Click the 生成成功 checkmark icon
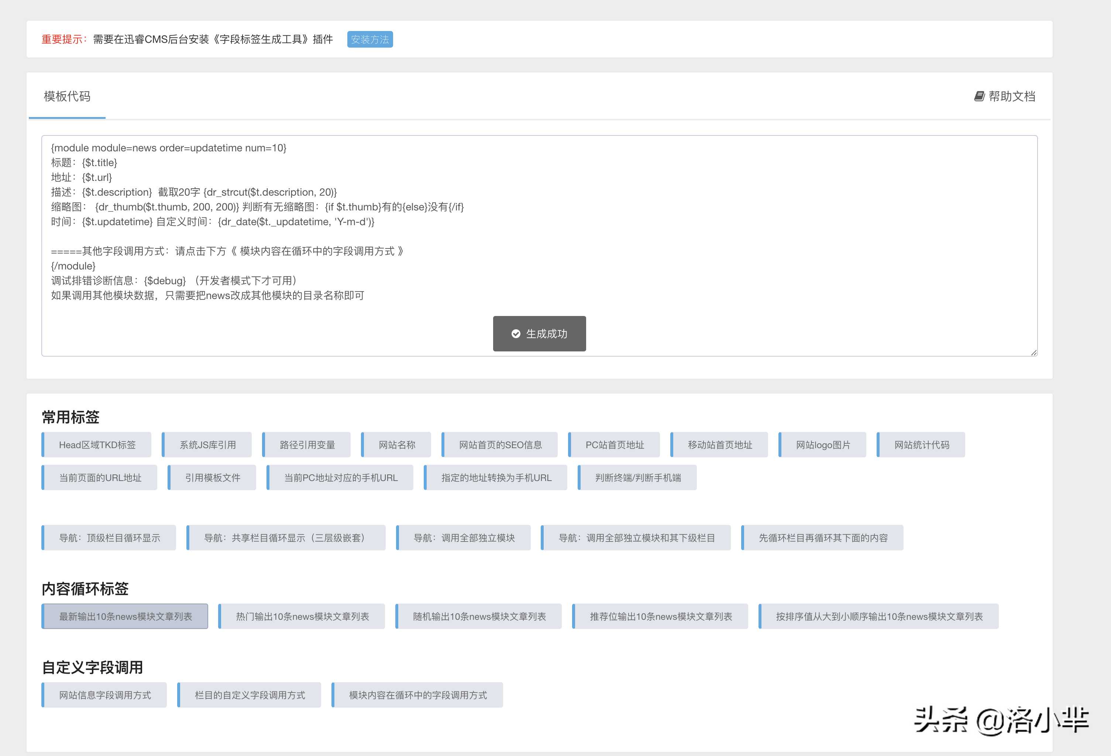 click(516, 334)
